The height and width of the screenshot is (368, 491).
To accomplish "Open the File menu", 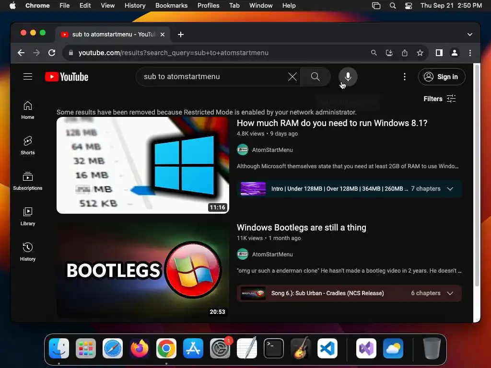I will 65,6.
